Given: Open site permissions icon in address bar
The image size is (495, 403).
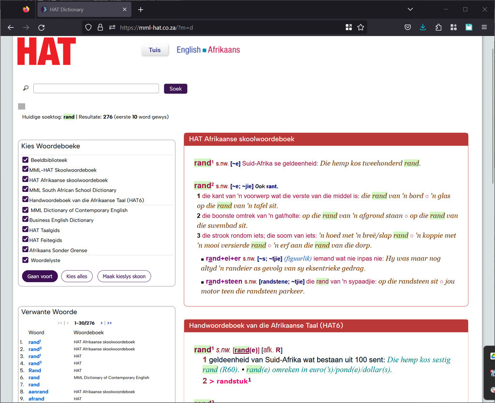Looking at the screenshot, I should point(112,28).
